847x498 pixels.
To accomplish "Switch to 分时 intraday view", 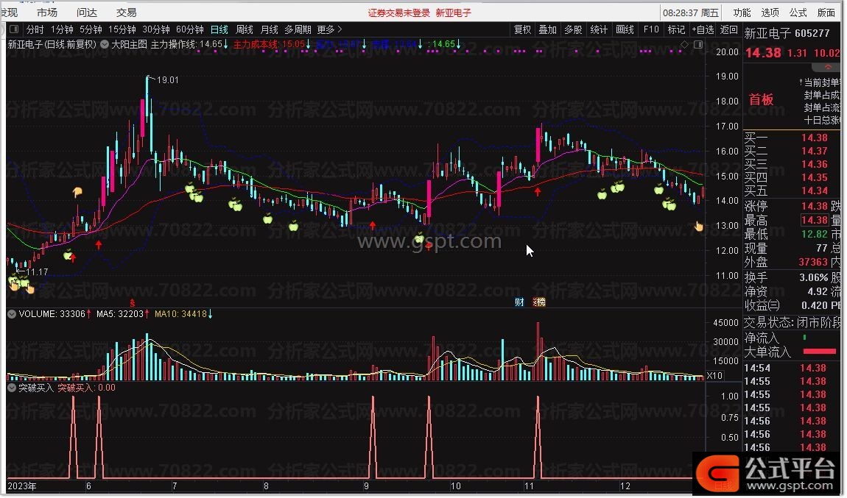I will click(x=35, y=29).
